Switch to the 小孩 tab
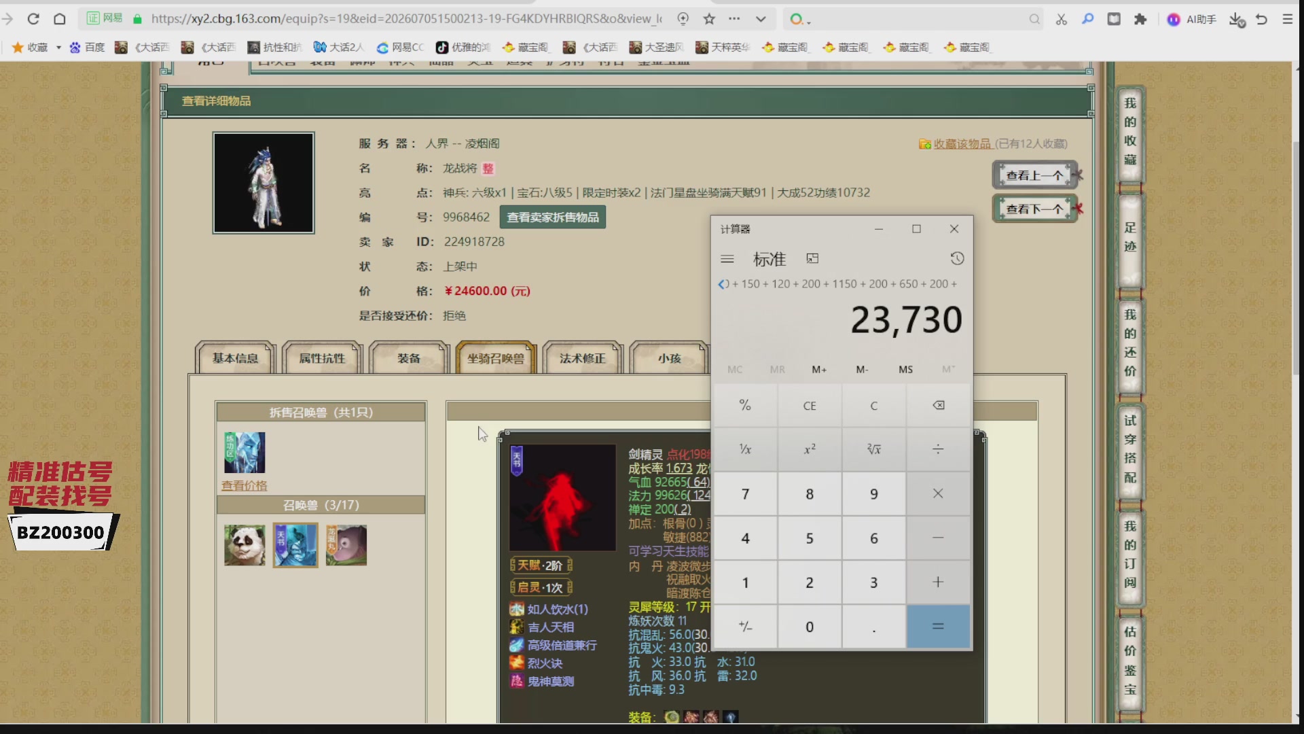Image resolution: width=1304 pixels, height=734 pixels. 669,358
